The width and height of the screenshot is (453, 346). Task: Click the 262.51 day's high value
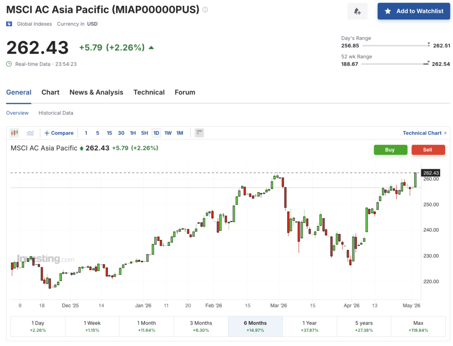[x=441, y=46]
